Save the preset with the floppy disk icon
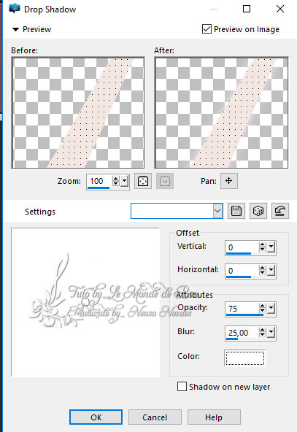Image resolution: width=297 pixels, height=432 pixels. pyautogui.click(x=236, y=212)
